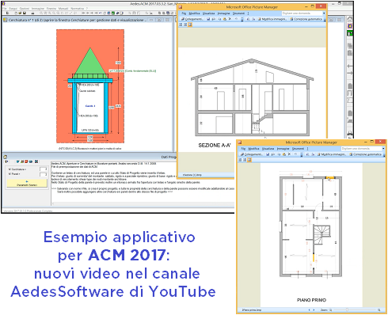Click yellow Parametri Sismici button
Viewport: 388px width, 315px height.
tap(27, 184)
